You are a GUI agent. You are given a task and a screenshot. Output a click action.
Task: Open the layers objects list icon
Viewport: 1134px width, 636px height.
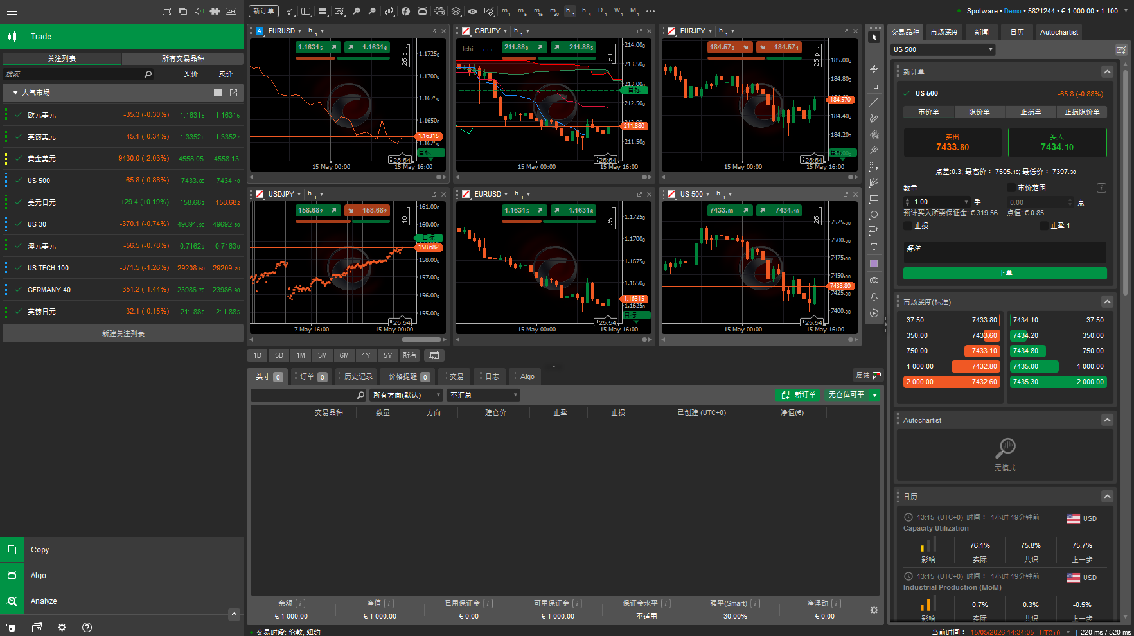[x=456, y=11]
